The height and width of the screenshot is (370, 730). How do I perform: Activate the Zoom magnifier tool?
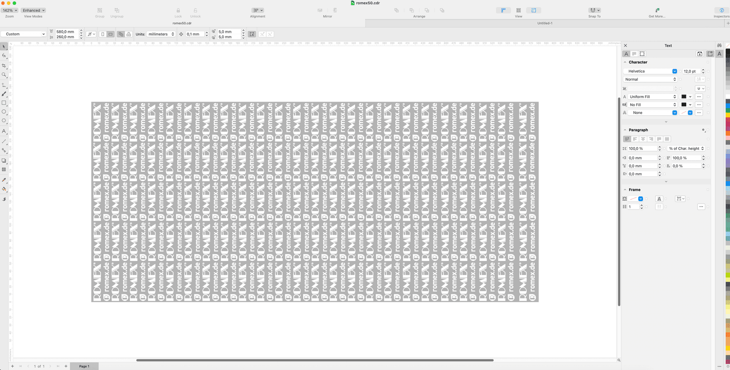pyautogui.click(x=4, y=74)
